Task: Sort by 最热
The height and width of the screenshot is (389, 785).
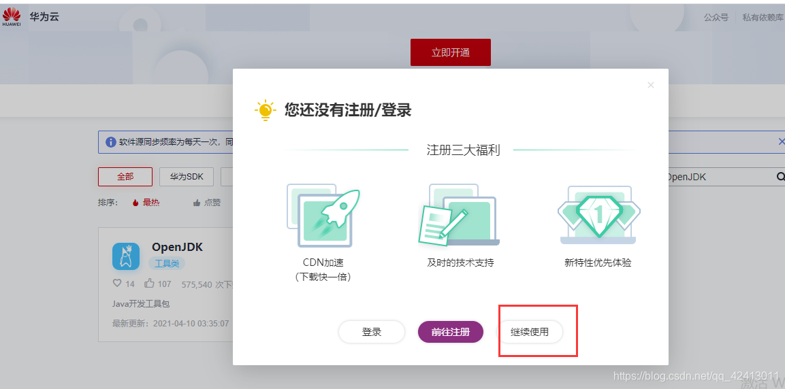Action: click(x=151, y=203)
